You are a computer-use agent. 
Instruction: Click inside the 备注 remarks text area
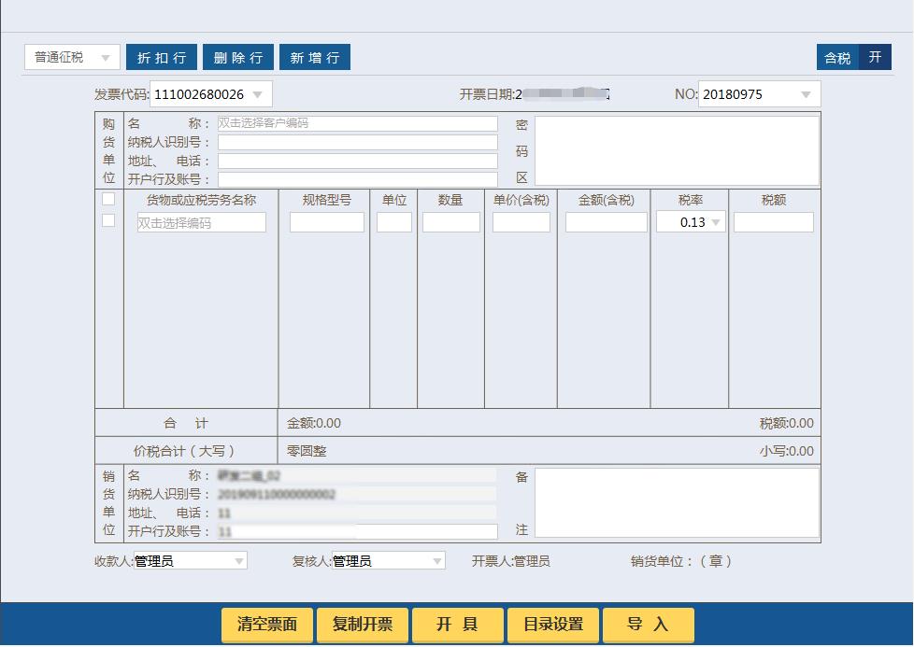[678, 502]
